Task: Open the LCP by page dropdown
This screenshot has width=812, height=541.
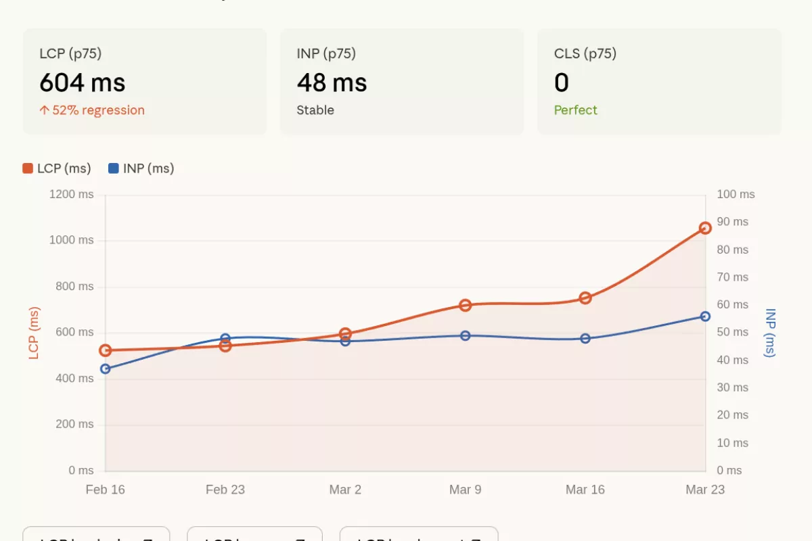Action: [255, 536]
